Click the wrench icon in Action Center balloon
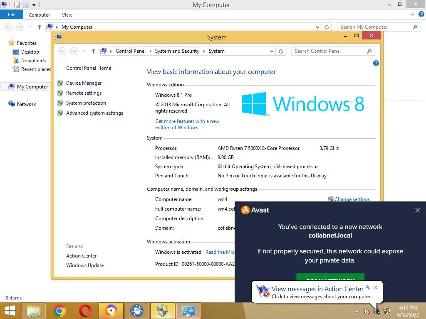 [368, 287]
